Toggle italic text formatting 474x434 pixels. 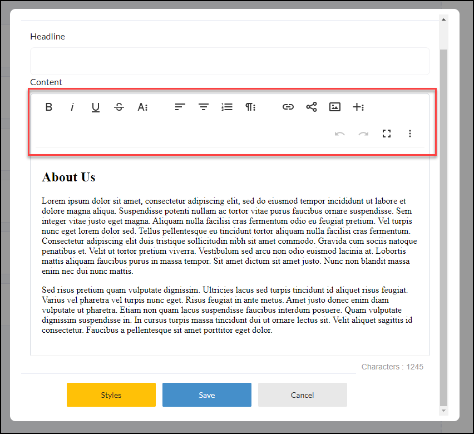(72, 107)
